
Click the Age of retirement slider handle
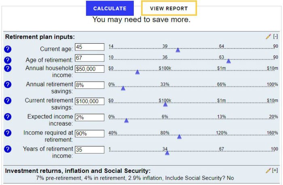coord(228,61)
